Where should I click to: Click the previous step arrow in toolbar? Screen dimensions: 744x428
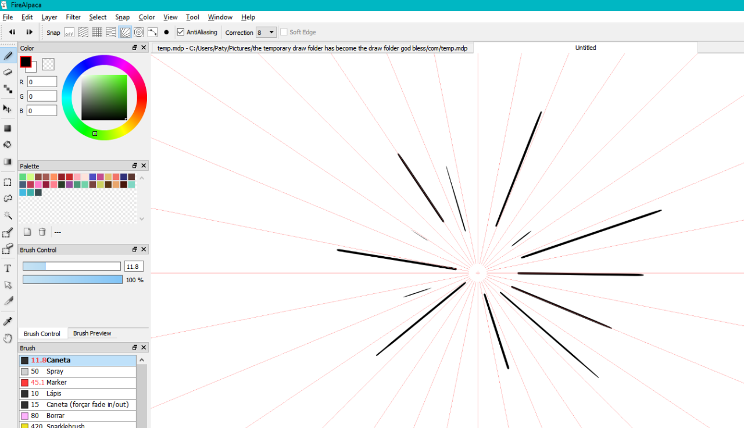[12, 33]
